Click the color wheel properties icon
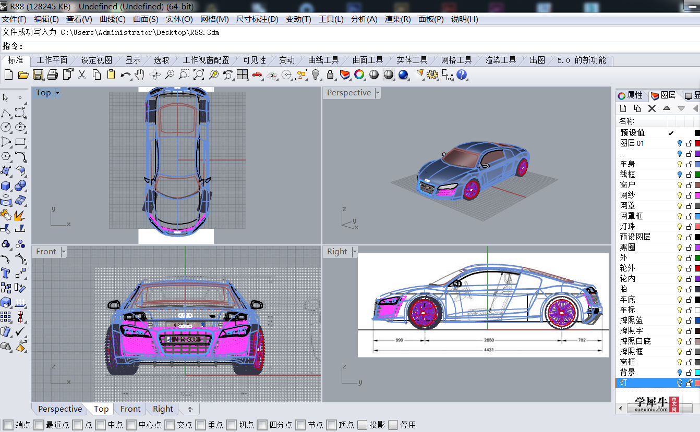 pos(359,75)
